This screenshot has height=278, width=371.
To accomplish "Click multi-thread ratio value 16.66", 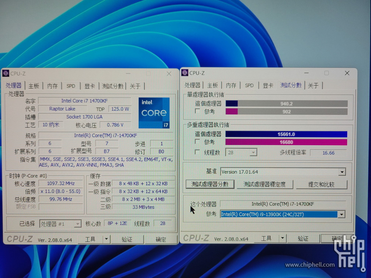I will (x=329, y=153).
